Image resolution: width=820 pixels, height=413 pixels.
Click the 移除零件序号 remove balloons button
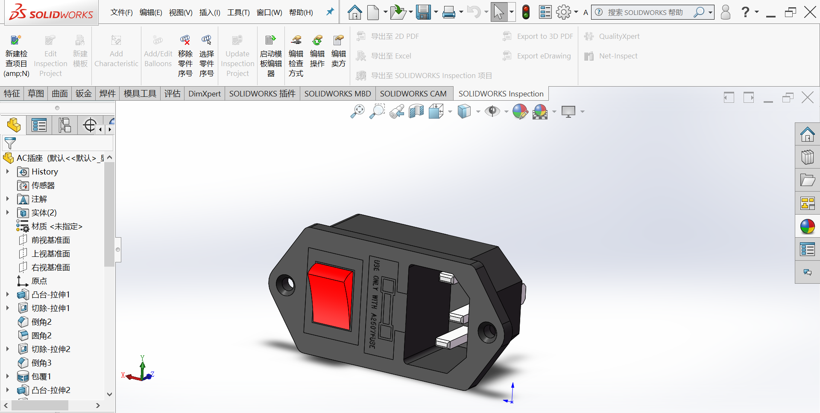[185, 56]
